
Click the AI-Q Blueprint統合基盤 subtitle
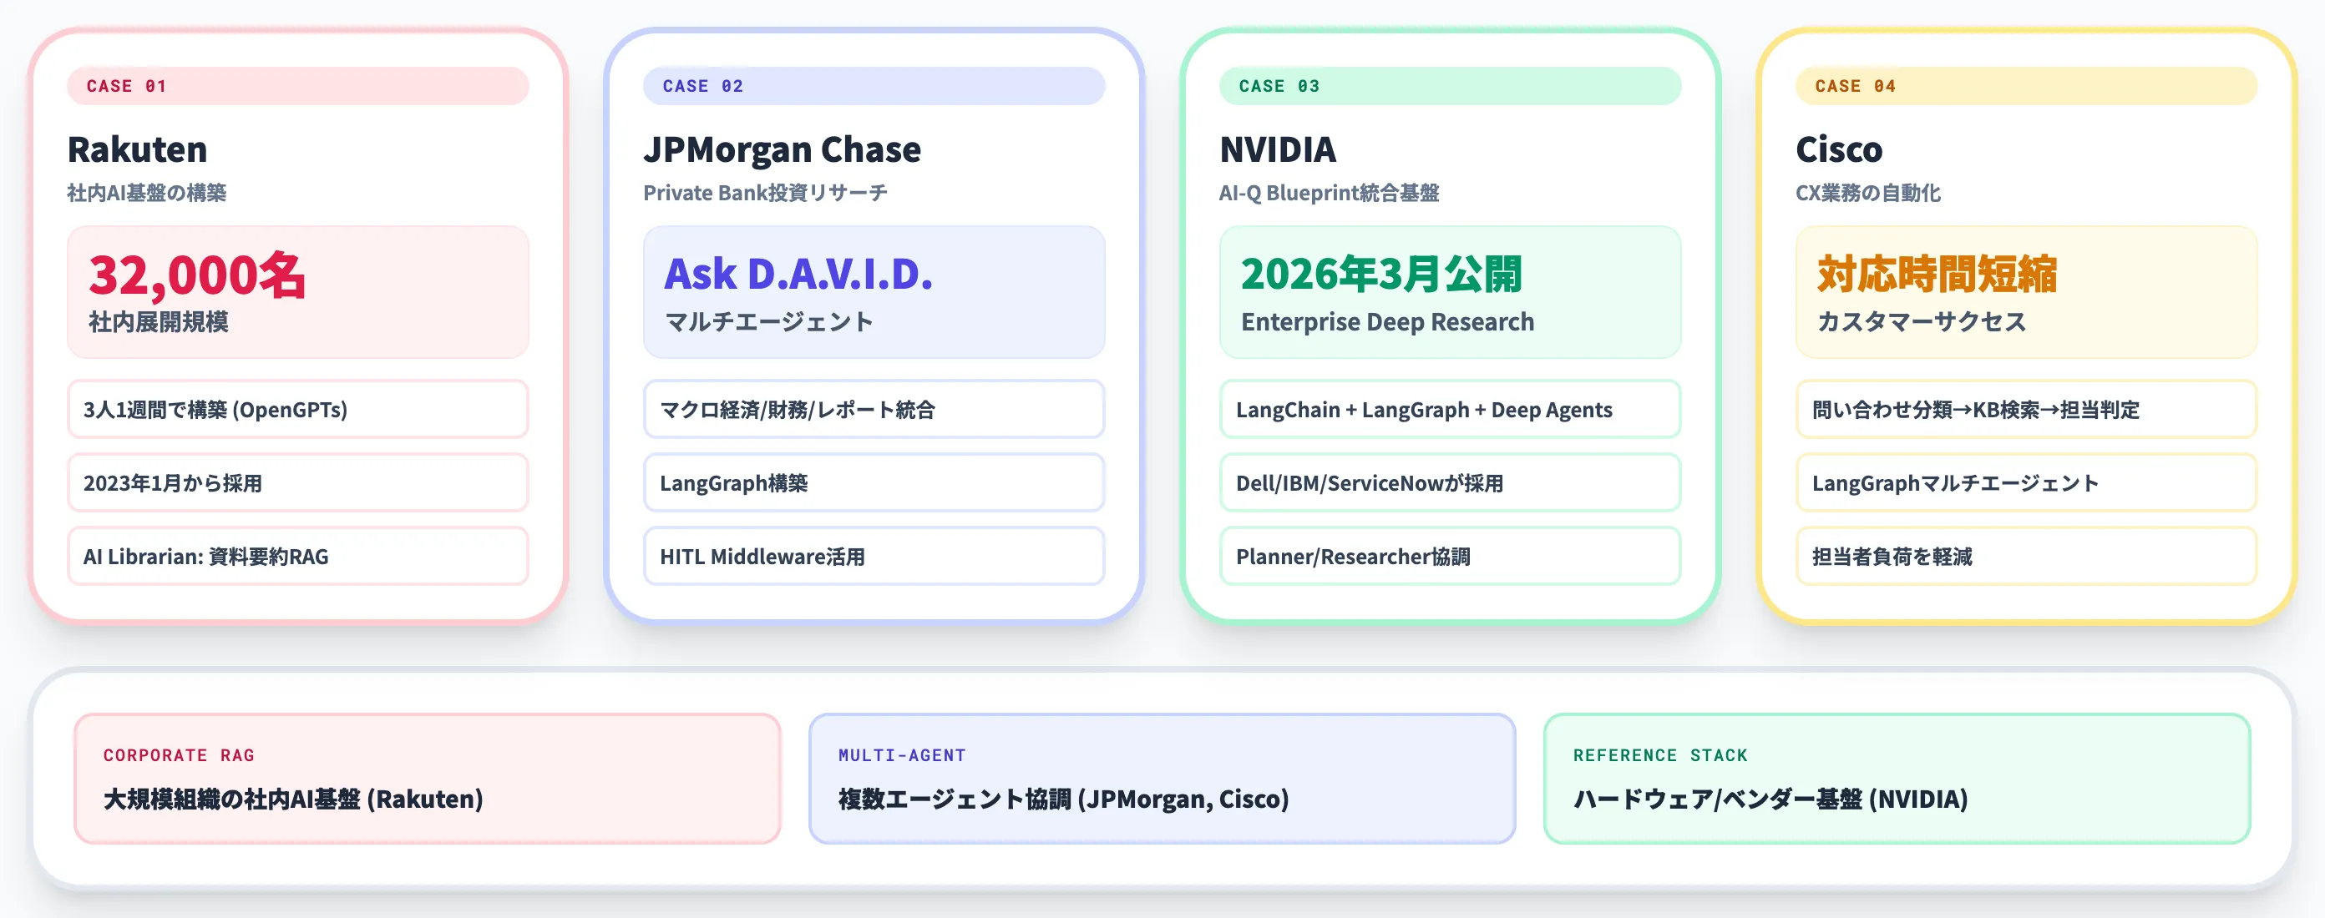(1329, 193)
